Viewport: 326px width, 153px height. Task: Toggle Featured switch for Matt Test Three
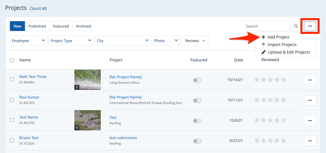[197, 80]
